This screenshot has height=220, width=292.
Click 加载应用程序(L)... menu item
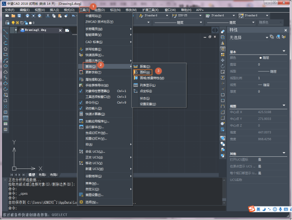105,122
